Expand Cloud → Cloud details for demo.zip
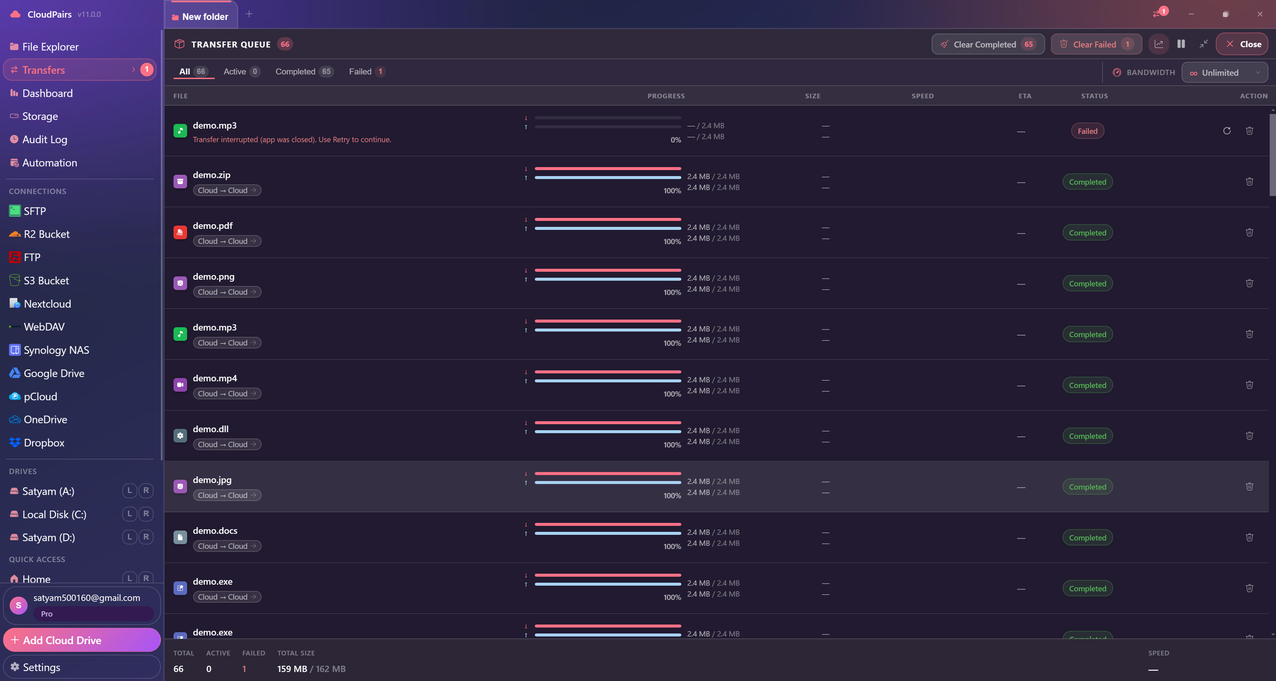 [227, 191]
